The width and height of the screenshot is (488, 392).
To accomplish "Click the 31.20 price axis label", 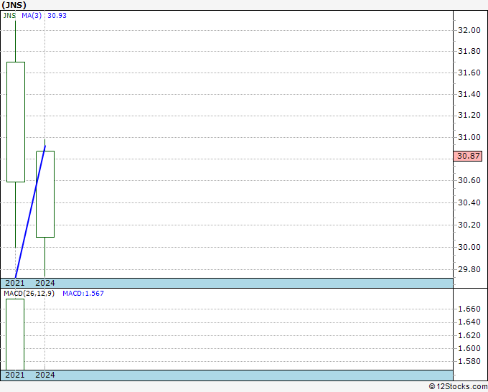I will (469, 115).
